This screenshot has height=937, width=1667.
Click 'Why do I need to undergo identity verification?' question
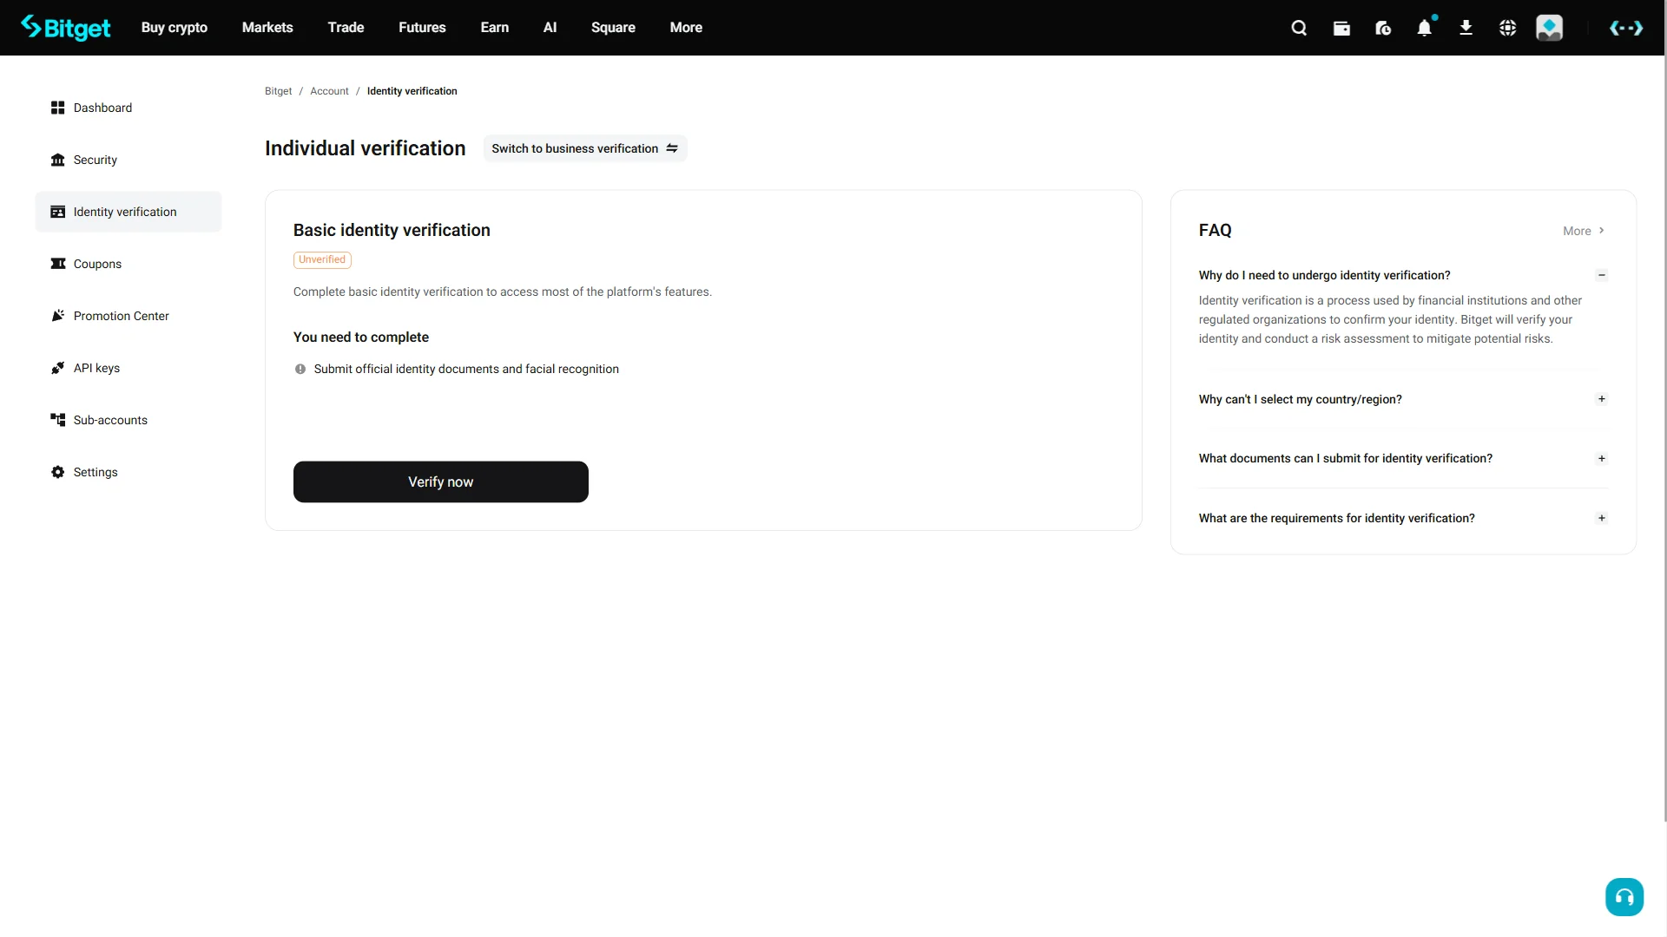1325,275
